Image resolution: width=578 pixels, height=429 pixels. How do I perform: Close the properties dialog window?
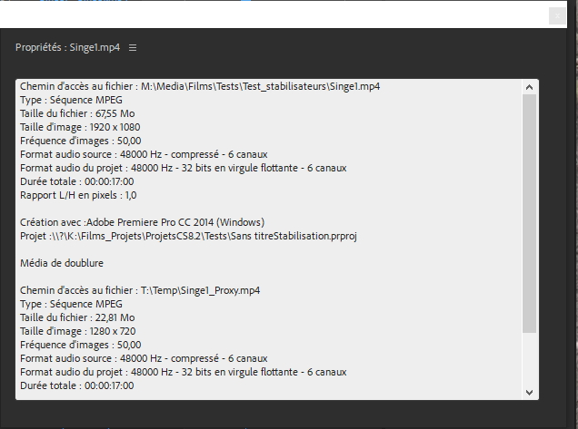[557, 16]
